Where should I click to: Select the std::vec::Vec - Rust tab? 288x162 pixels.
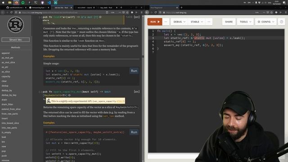[62, 8]
